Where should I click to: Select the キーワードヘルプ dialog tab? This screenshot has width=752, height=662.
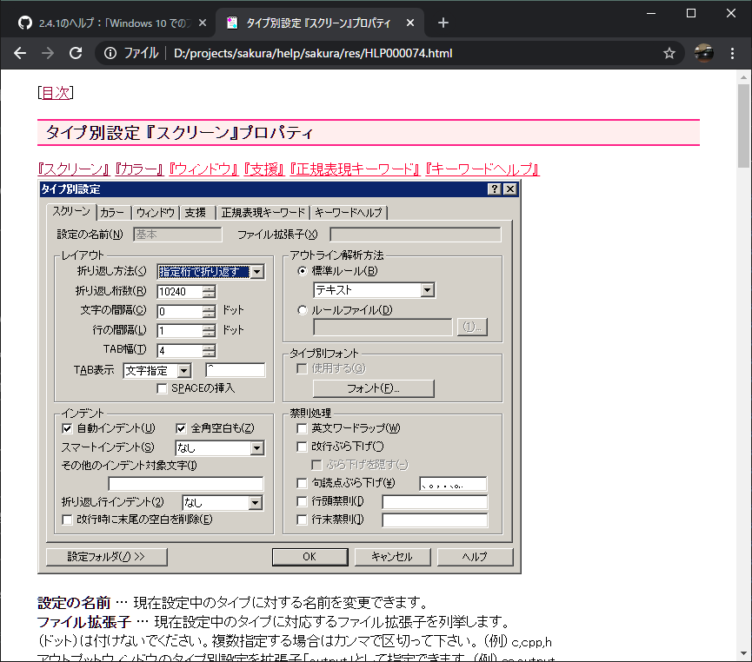point(349,212)
